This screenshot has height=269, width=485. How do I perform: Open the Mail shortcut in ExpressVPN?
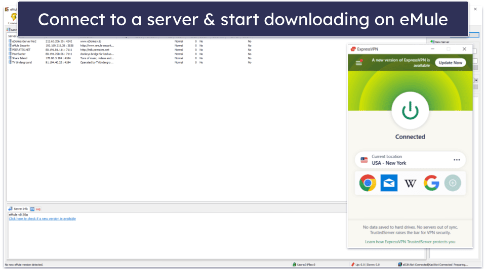click(389, 183)
